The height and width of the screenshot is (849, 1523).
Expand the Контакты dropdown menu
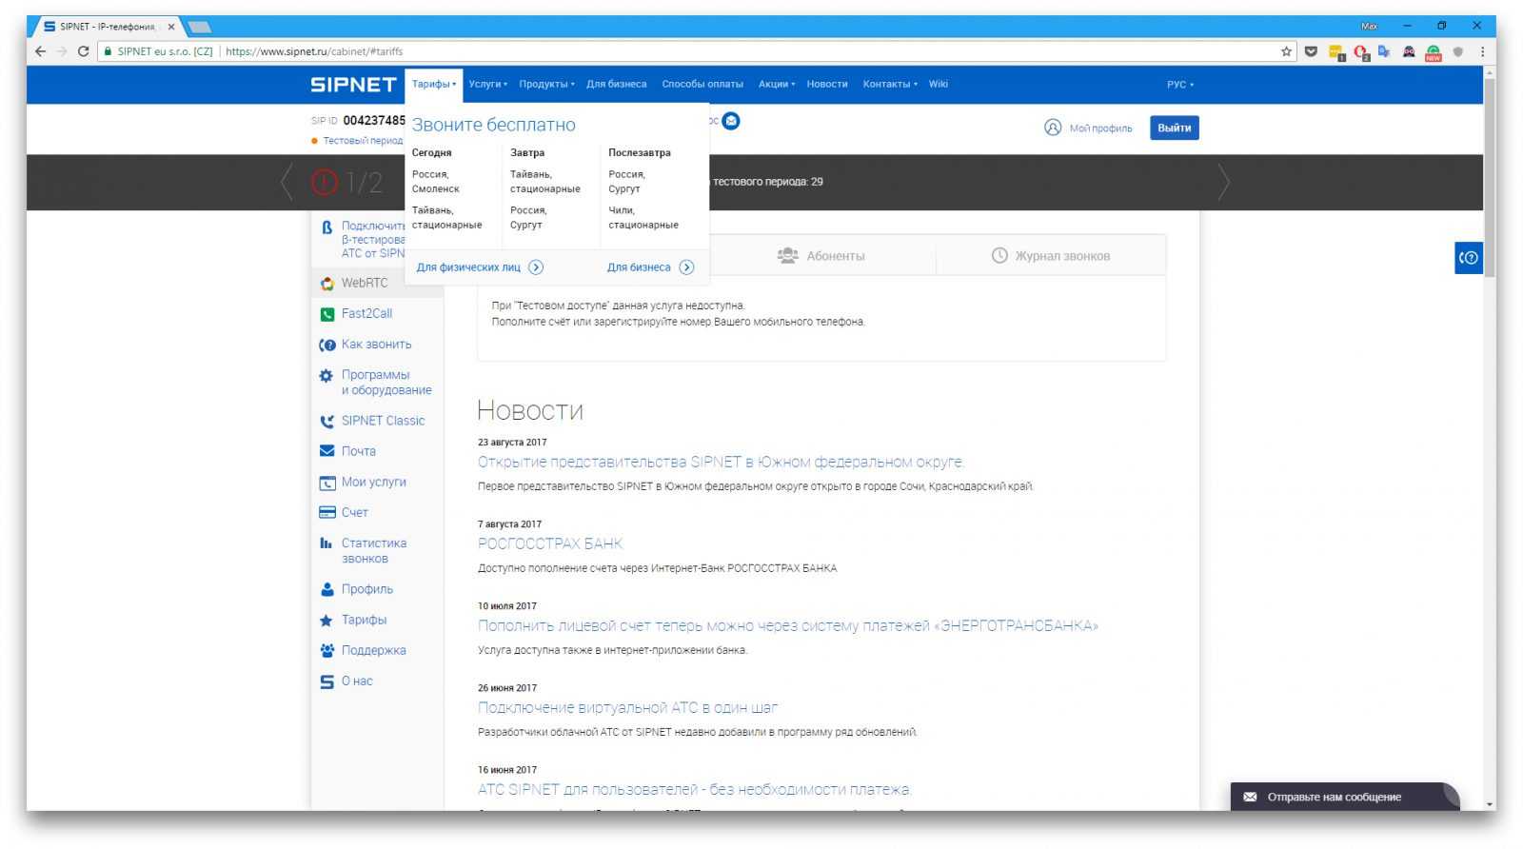[x=890, y=85]
